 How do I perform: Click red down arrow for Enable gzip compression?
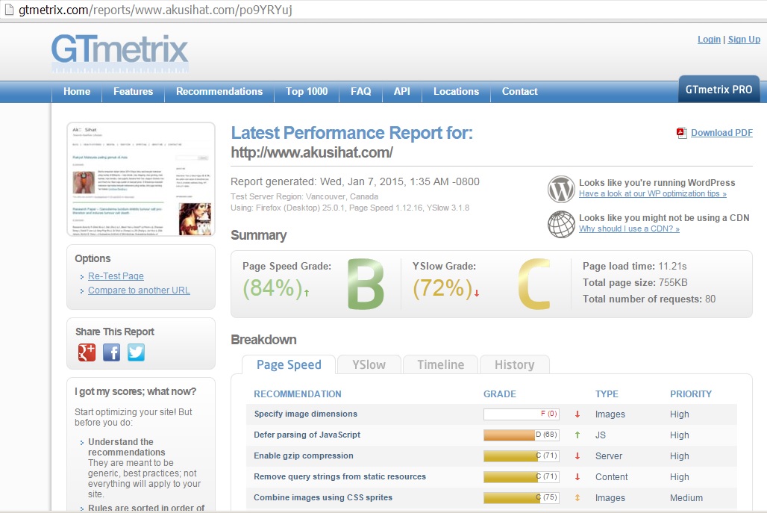pos(577,456)
